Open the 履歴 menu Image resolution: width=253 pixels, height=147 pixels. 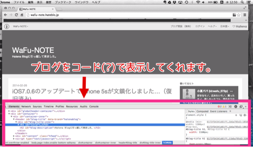click(x=49, y=2)
